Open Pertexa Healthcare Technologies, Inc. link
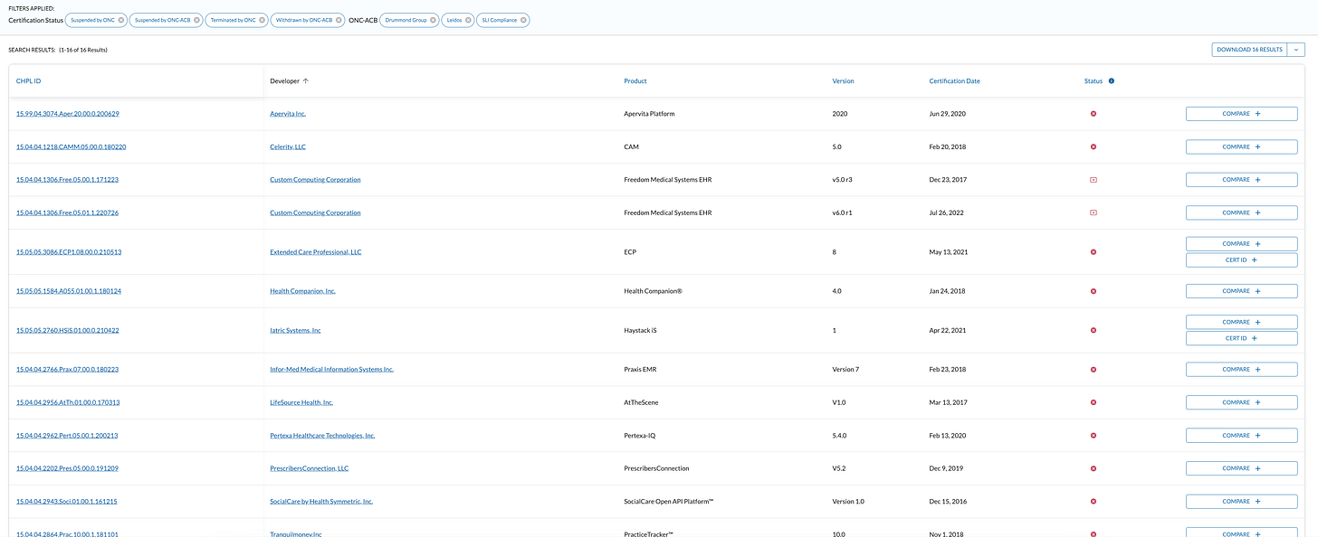The image size is (1318, 537). pyautogui.click(x=322, y=436)
